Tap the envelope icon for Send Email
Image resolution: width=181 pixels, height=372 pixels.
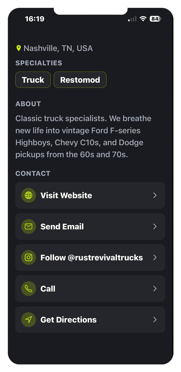[x=29, y=227]
